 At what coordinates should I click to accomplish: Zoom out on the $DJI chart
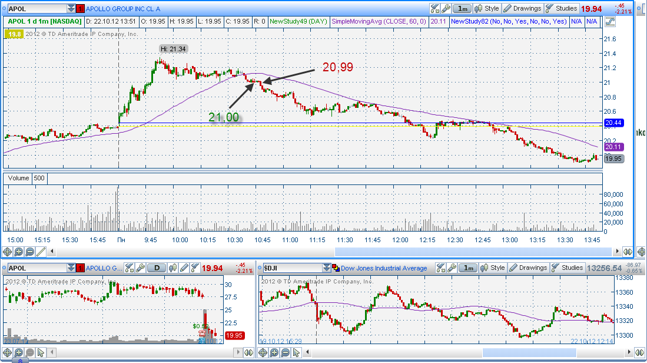285,352
